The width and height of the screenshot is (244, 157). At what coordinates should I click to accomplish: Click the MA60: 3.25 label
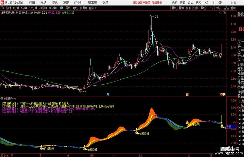click(68, 13)
